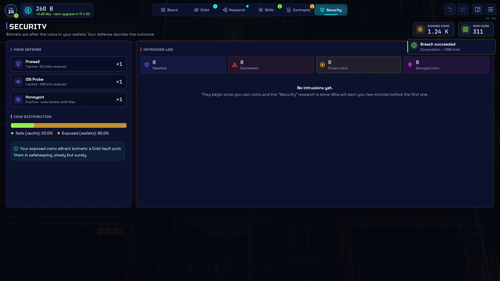Click the currency coin icon beside 260 B
The height and width of the screenshot is (281, 500).
(x=28, y=10)
